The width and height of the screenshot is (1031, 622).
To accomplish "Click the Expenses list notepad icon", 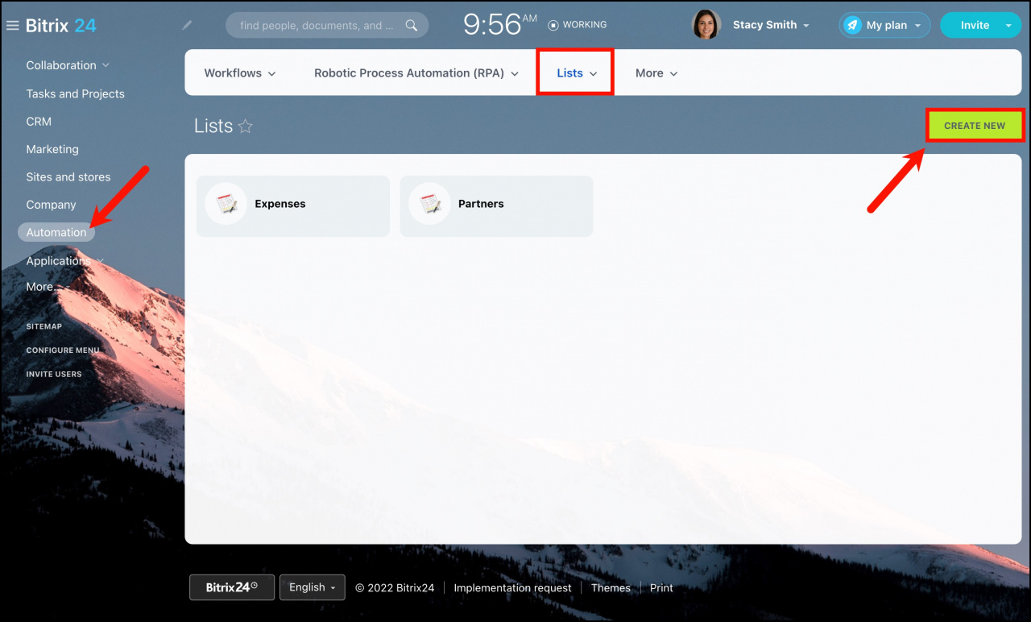I will pyautogui.click(x=226, y=204).
